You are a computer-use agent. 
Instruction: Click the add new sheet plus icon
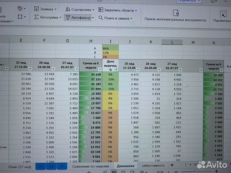pos(172,165)
